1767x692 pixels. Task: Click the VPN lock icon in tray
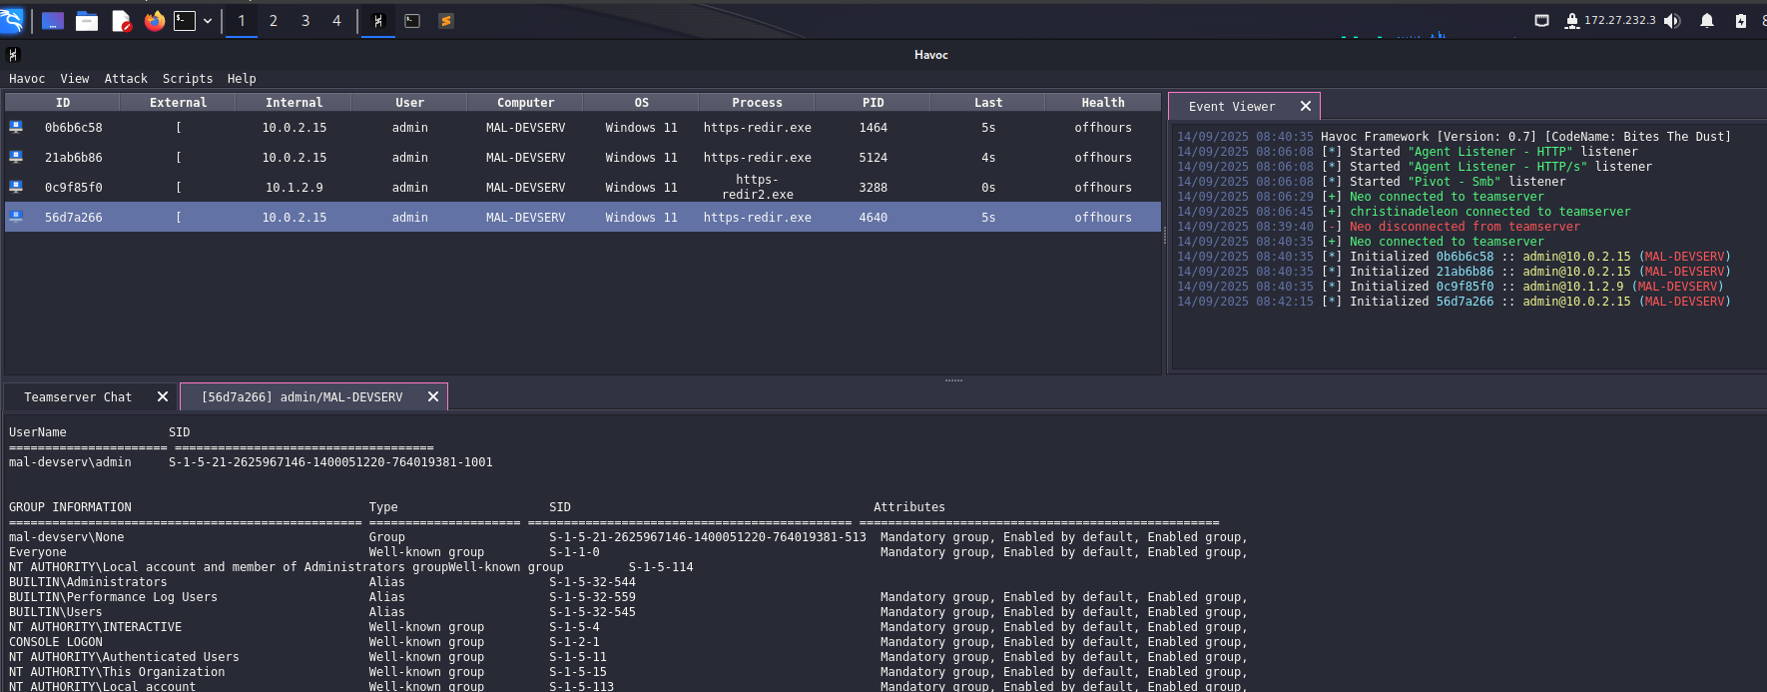click(1572, 21)
